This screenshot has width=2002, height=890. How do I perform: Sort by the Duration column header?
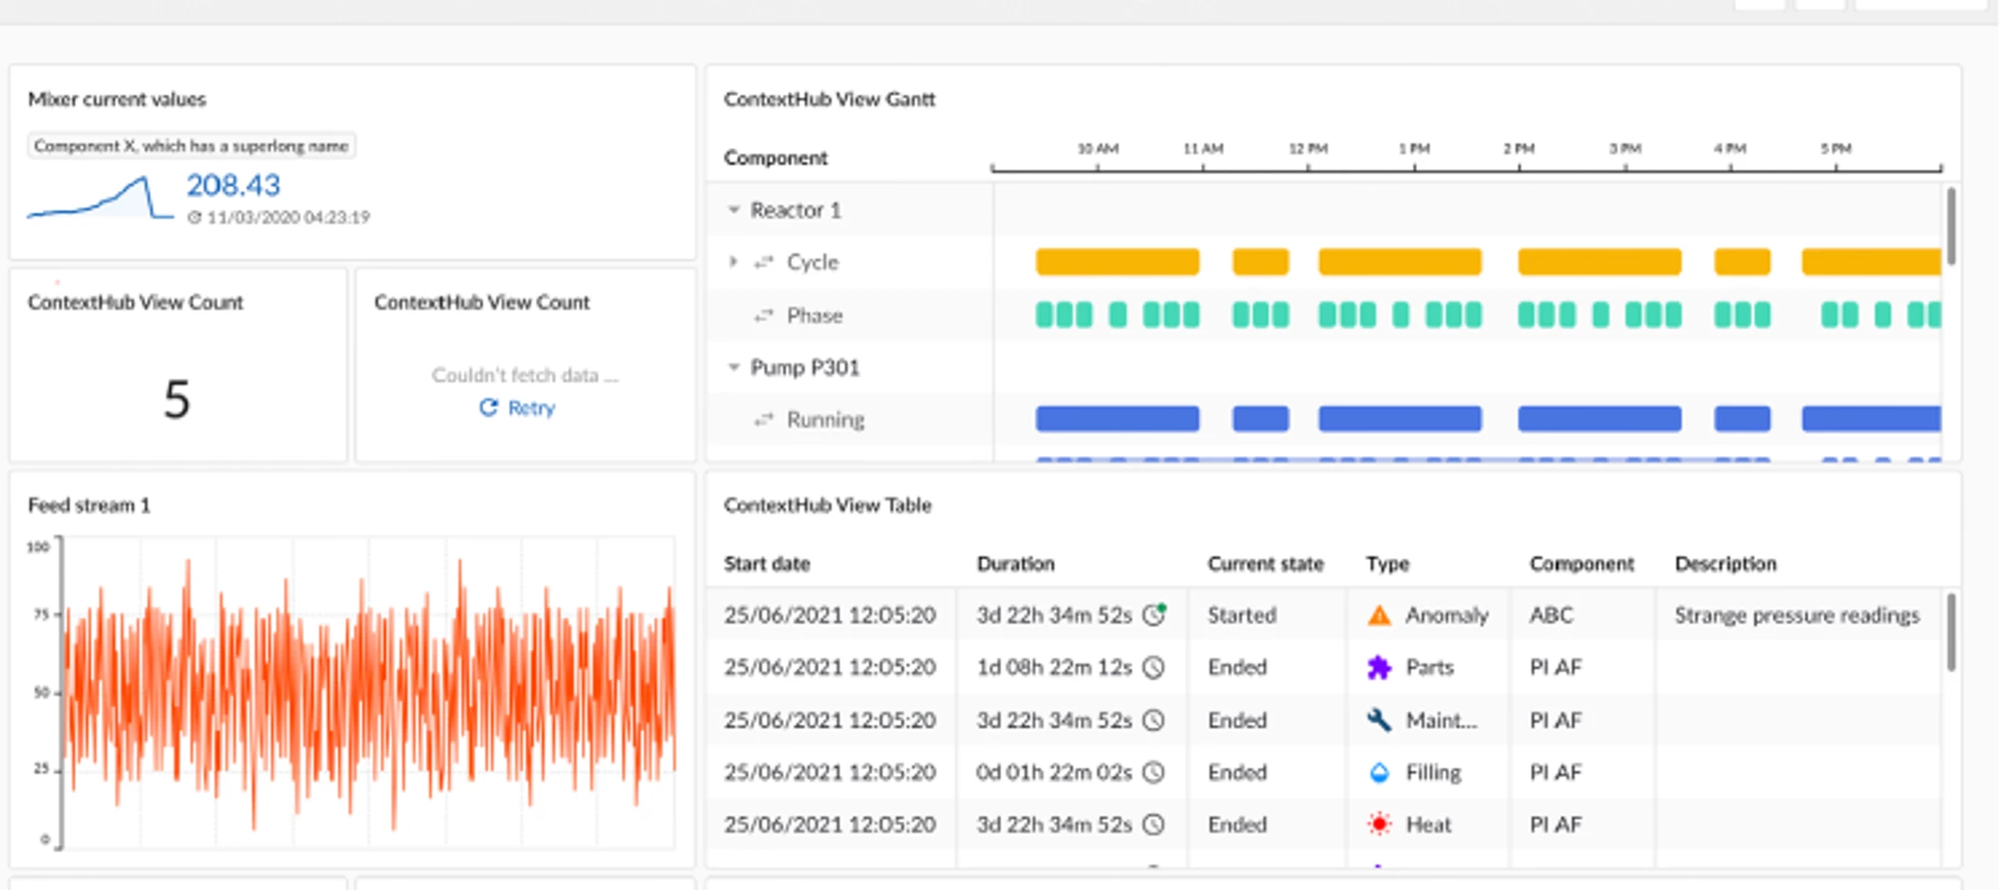pyautogui.click(x=1015, y=563)
